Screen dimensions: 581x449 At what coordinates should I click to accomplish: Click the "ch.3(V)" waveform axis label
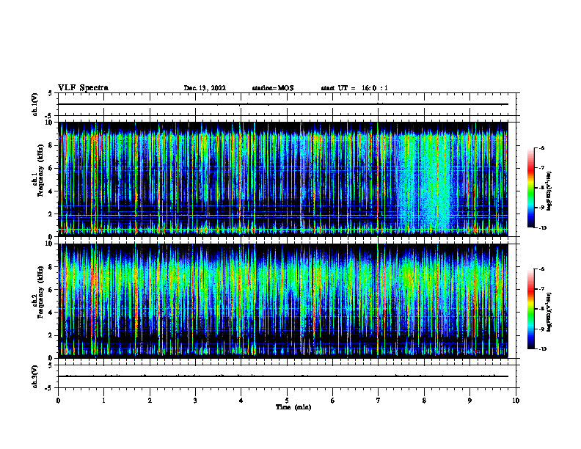(x=35, y=376)
